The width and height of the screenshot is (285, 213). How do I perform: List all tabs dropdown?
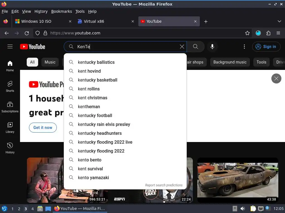(x=279, y=21)
